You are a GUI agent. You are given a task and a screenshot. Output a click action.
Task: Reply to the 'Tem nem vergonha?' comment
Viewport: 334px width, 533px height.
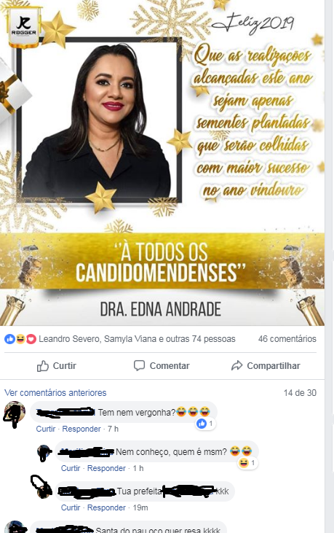[x=81, y=429]
